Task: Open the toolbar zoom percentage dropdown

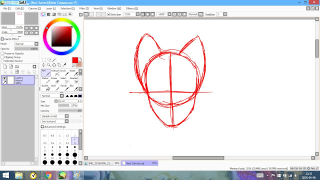Action: [137, 14]
